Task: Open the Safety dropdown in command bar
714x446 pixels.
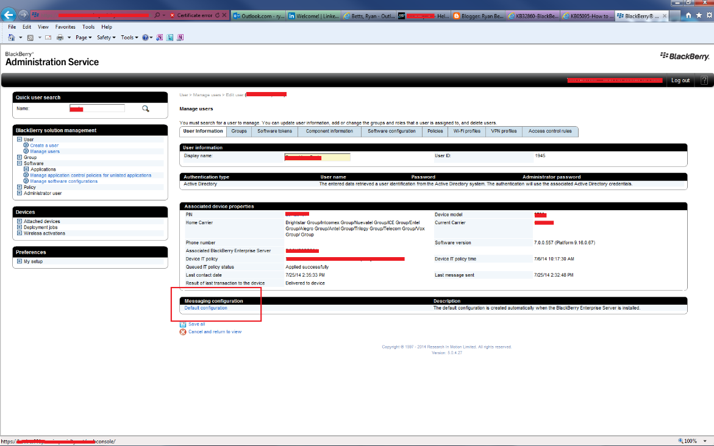Action: pos(106,37)
